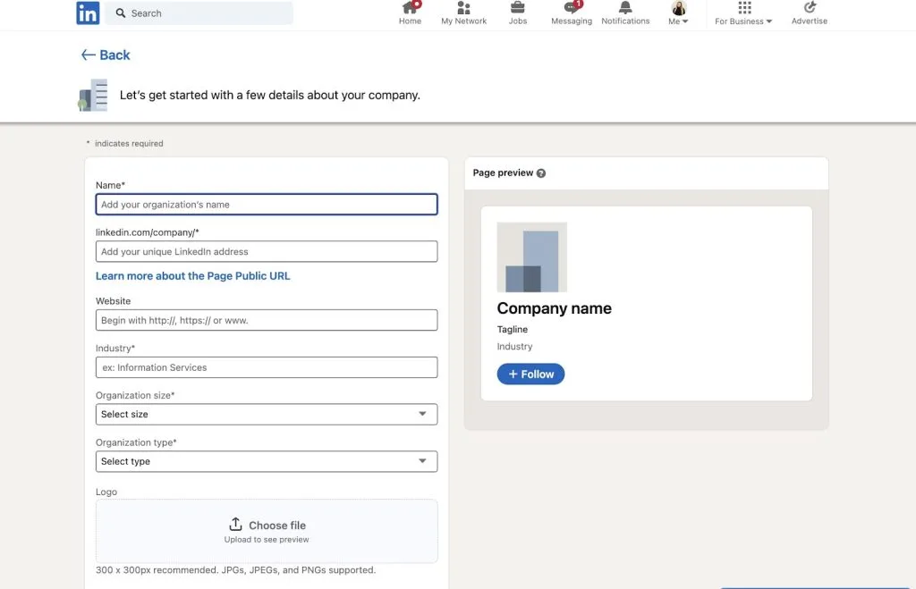Focus the organization Name field

click(267, 205)
